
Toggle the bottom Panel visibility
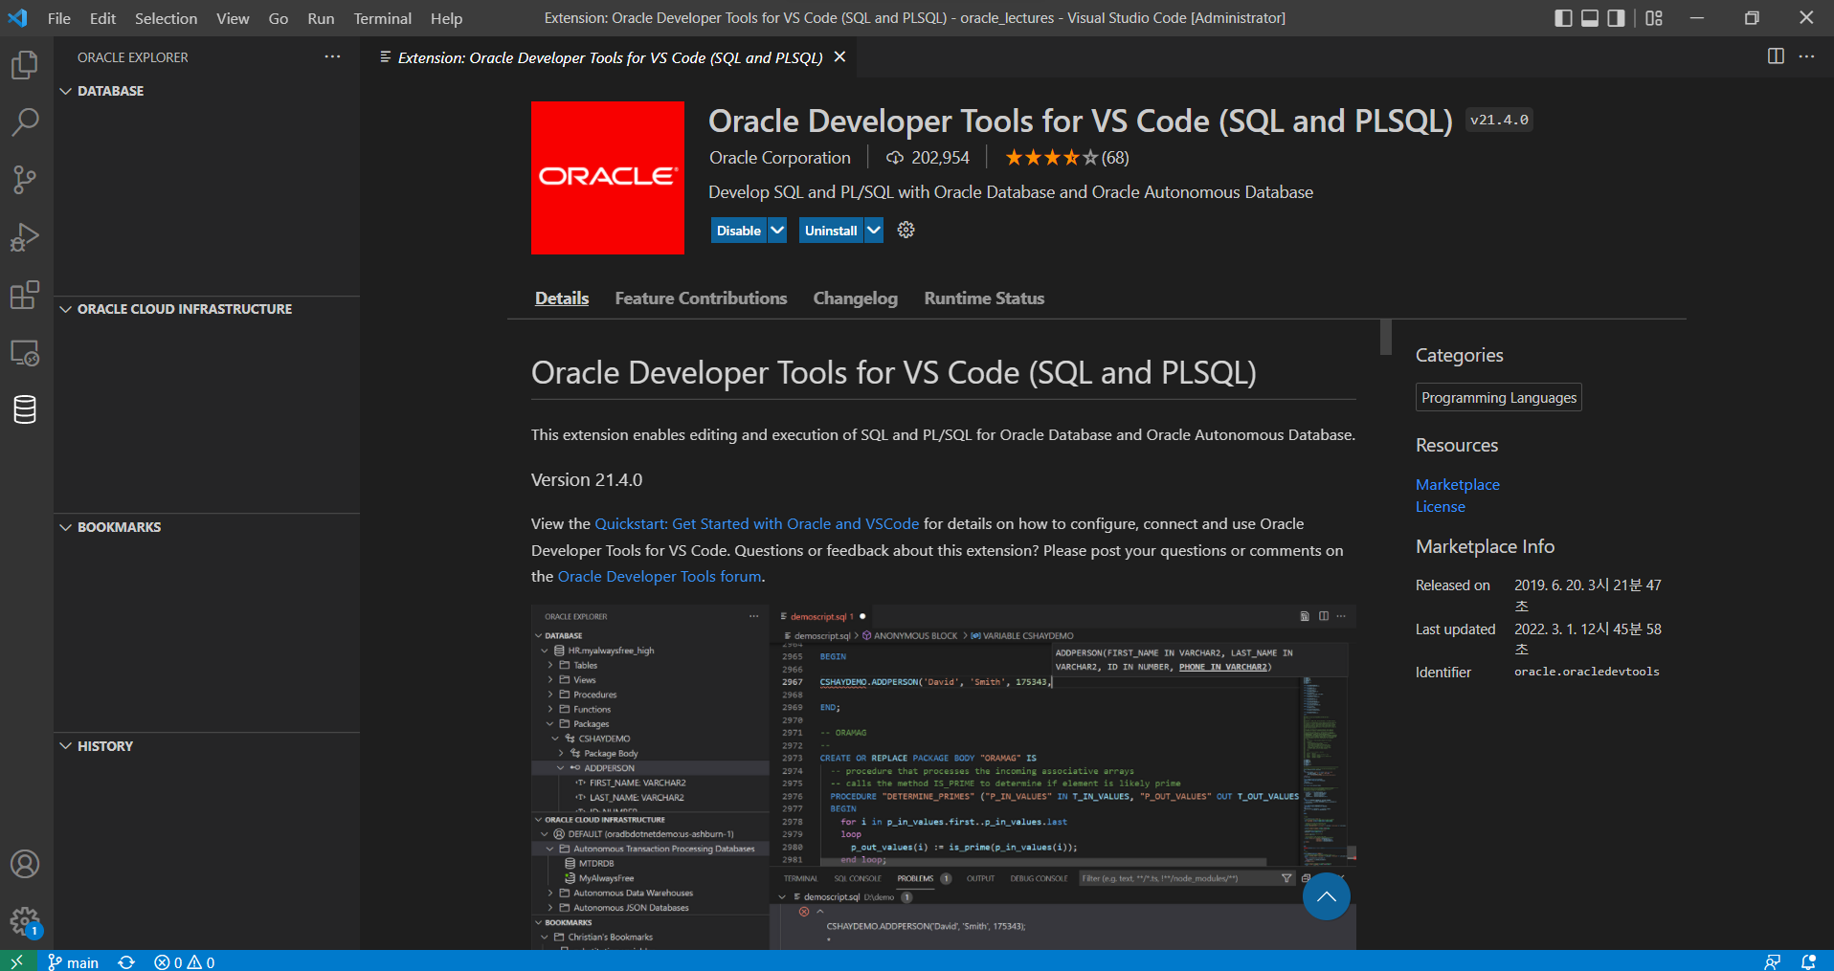tap(1590, 18)
